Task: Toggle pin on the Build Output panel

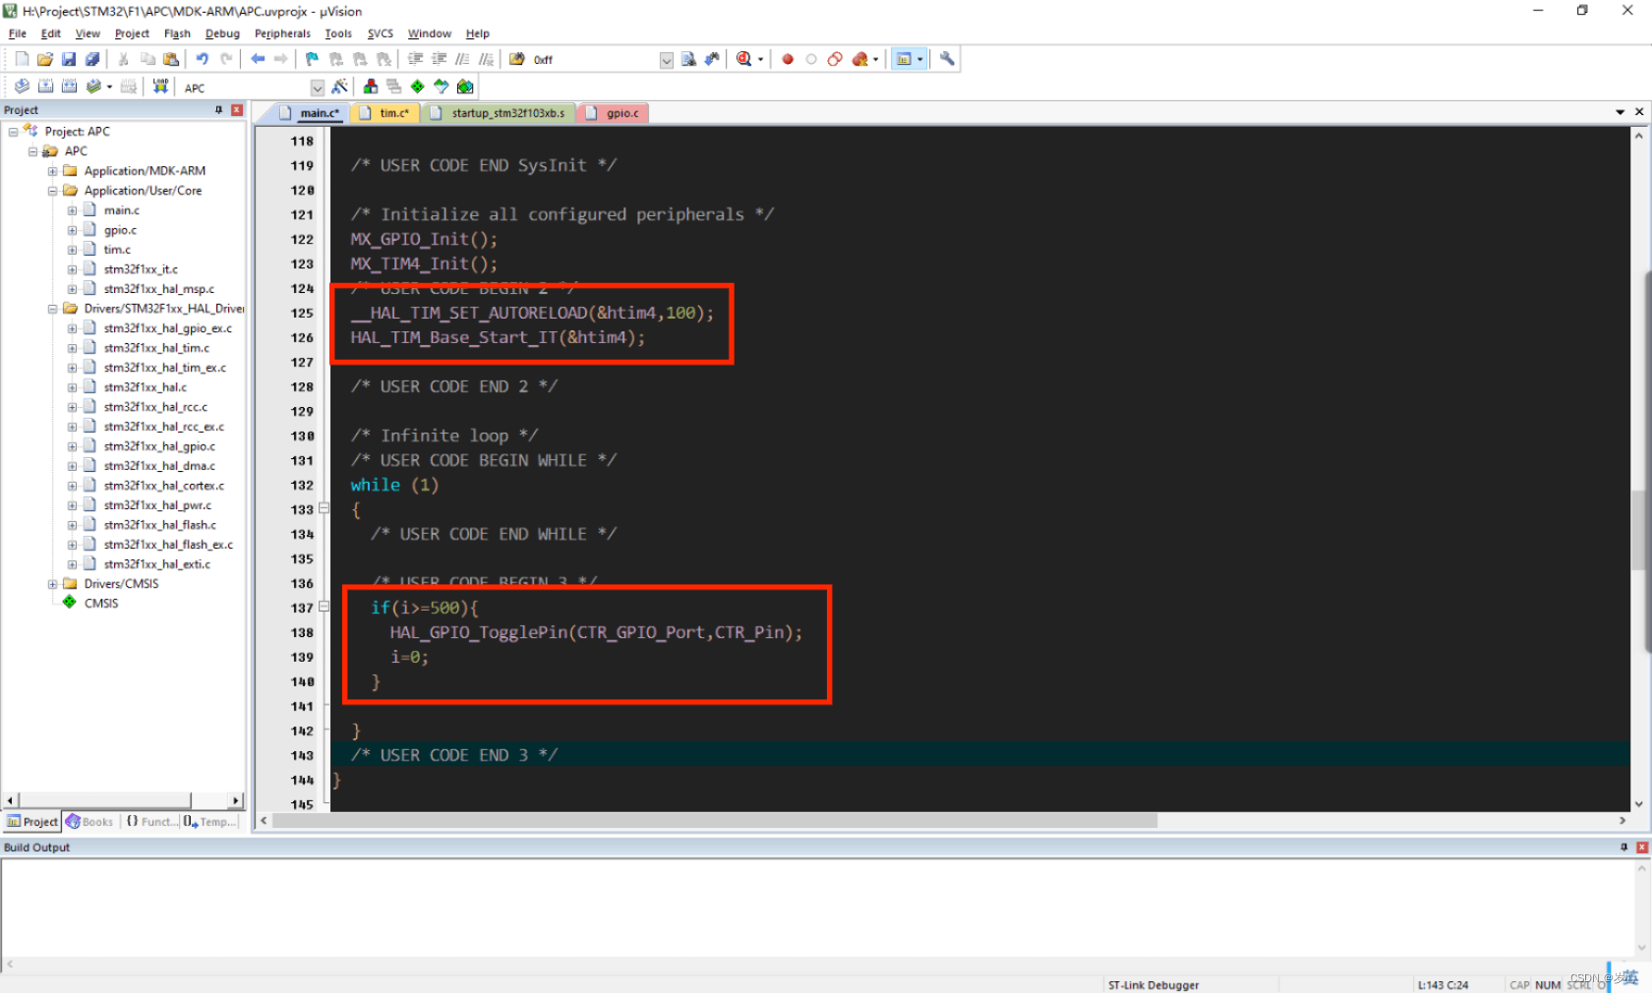Action: tap(1623, 847)
